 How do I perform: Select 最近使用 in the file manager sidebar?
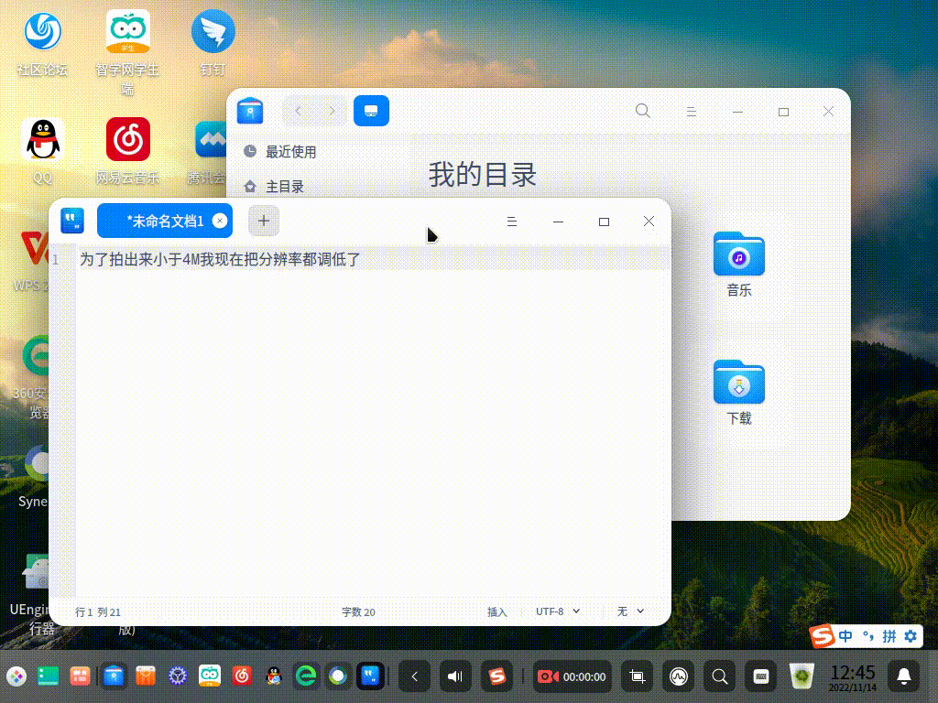pos(290,152)
